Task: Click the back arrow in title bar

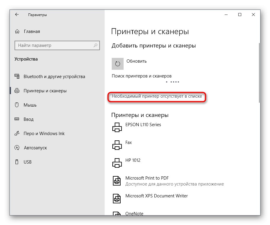Action: pos(17,15)
